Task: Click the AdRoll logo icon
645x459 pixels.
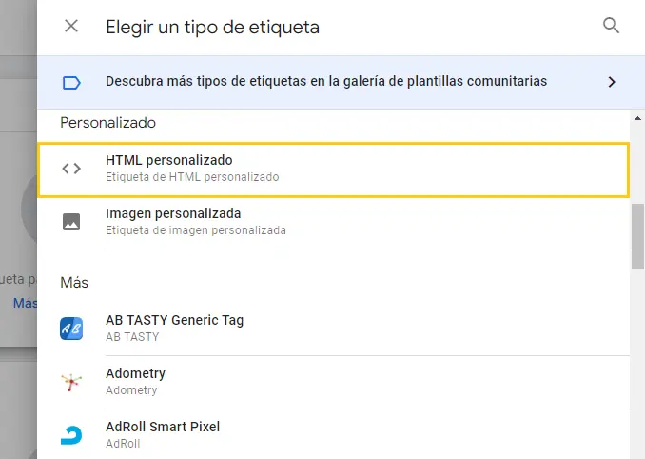Action: point(71,435)
